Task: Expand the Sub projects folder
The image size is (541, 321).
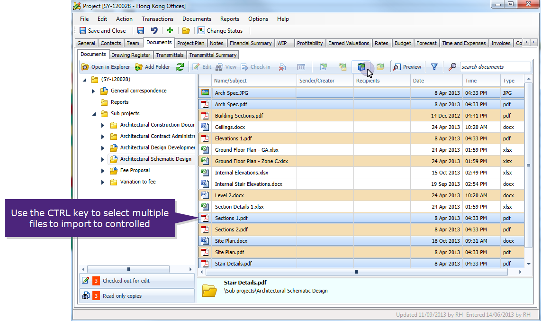Action: pos(93,113)
